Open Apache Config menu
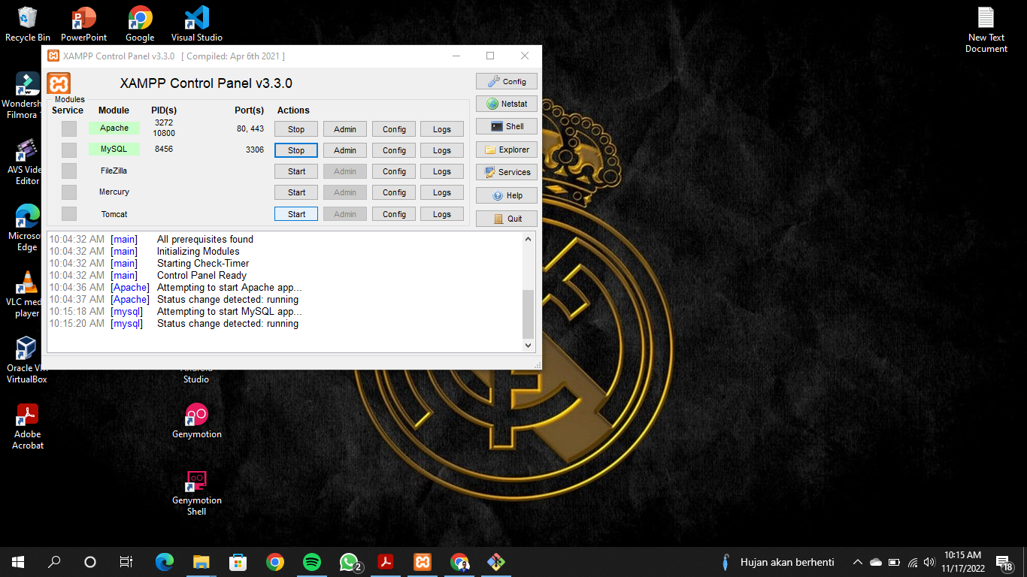This screenshot has width=1027, height=577. click(x=394, y=129)
